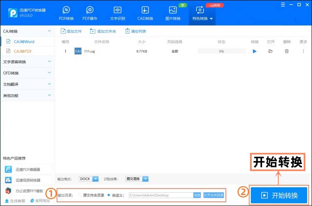Open the 图片转换 tab
312x206 pixels.
click(173, 13)
